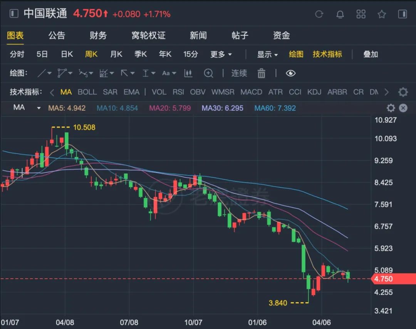Image resolution: width=416 pixels, height=329 pixels.
Task: Toggle the 技术指标 panel button
Action: (x=327, y=54)
